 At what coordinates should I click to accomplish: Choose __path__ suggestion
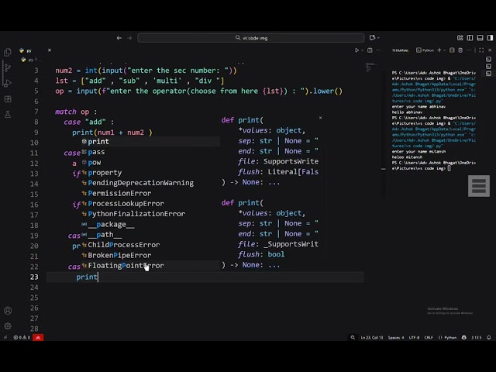click(150, 234)
